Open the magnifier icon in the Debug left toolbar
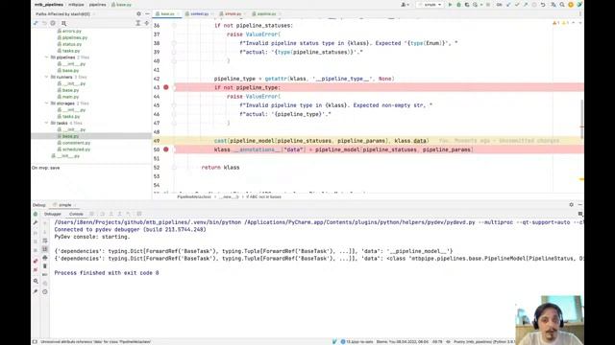Viewport: 615px width, 345px height. click(36, 281)
